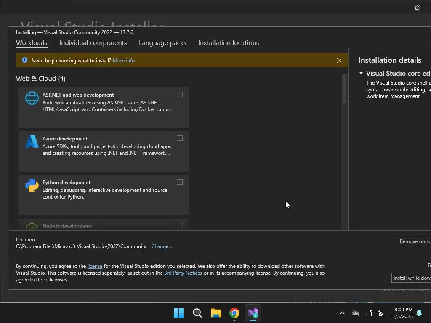Open Google Chrome from the taskbar
The image size is (431, 323).
[234, 313]
